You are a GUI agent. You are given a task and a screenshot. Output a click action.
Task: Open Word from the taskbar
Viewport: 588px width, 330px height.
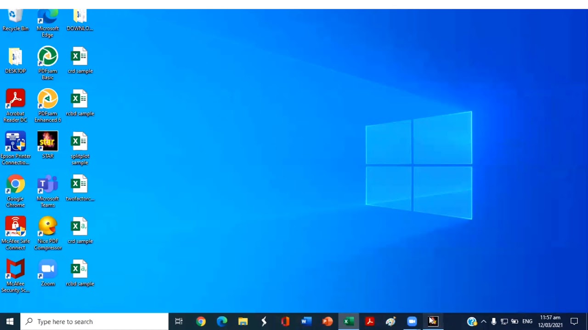[x=306, y=321]
